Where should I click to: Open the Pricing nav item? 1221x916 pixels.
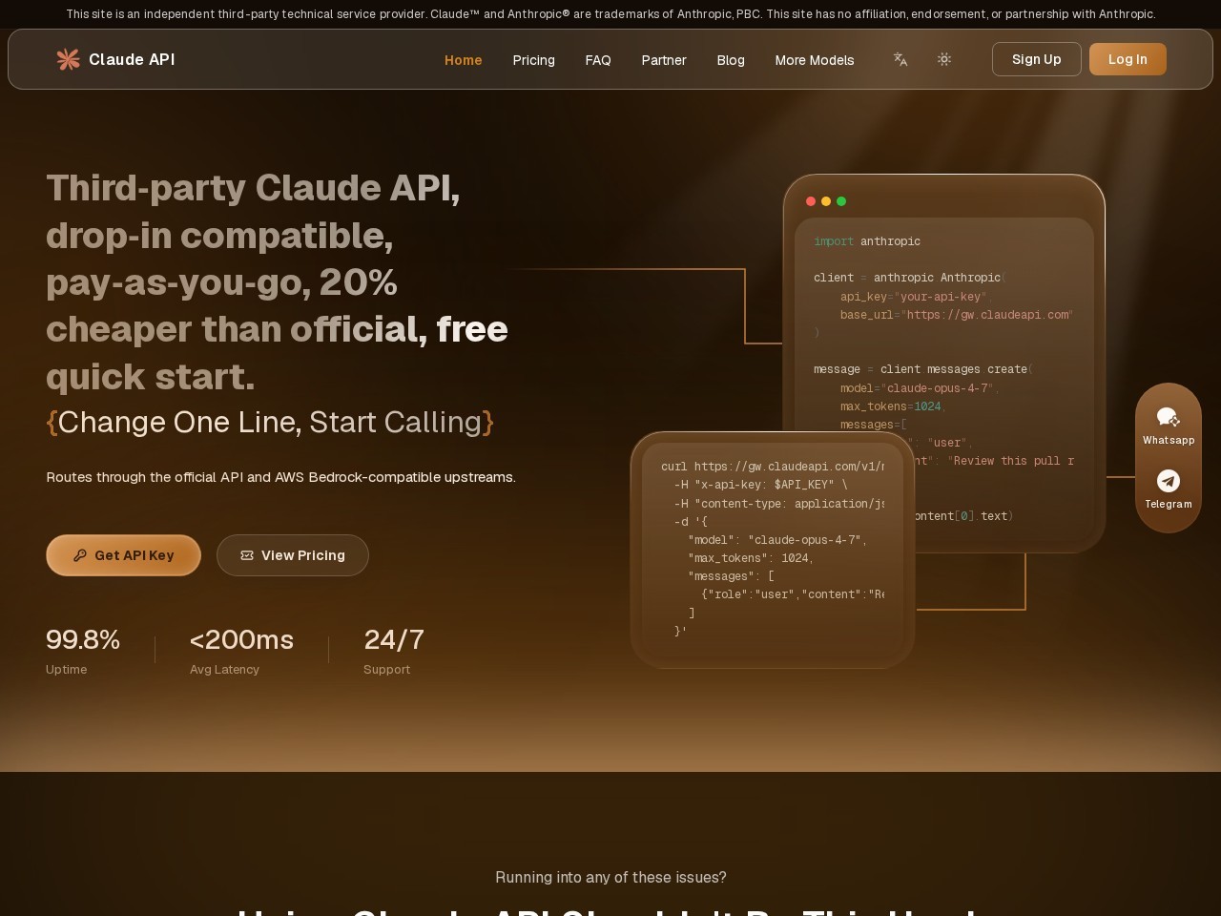point(533,60)
